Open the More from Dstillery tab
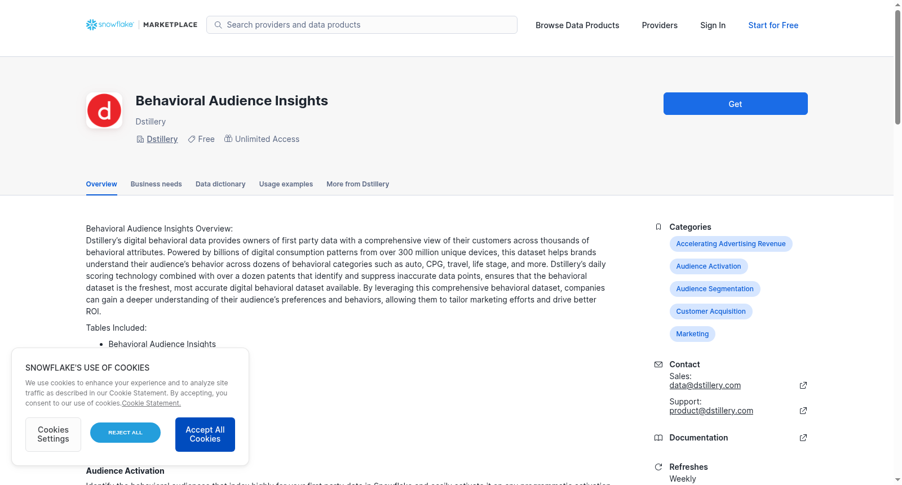The image size is (902, 485). tap(357, 184)
